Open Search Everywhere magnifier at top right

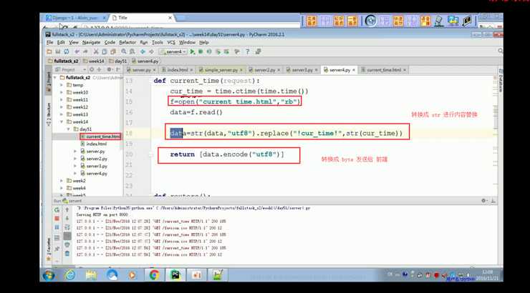pos(500,51)
